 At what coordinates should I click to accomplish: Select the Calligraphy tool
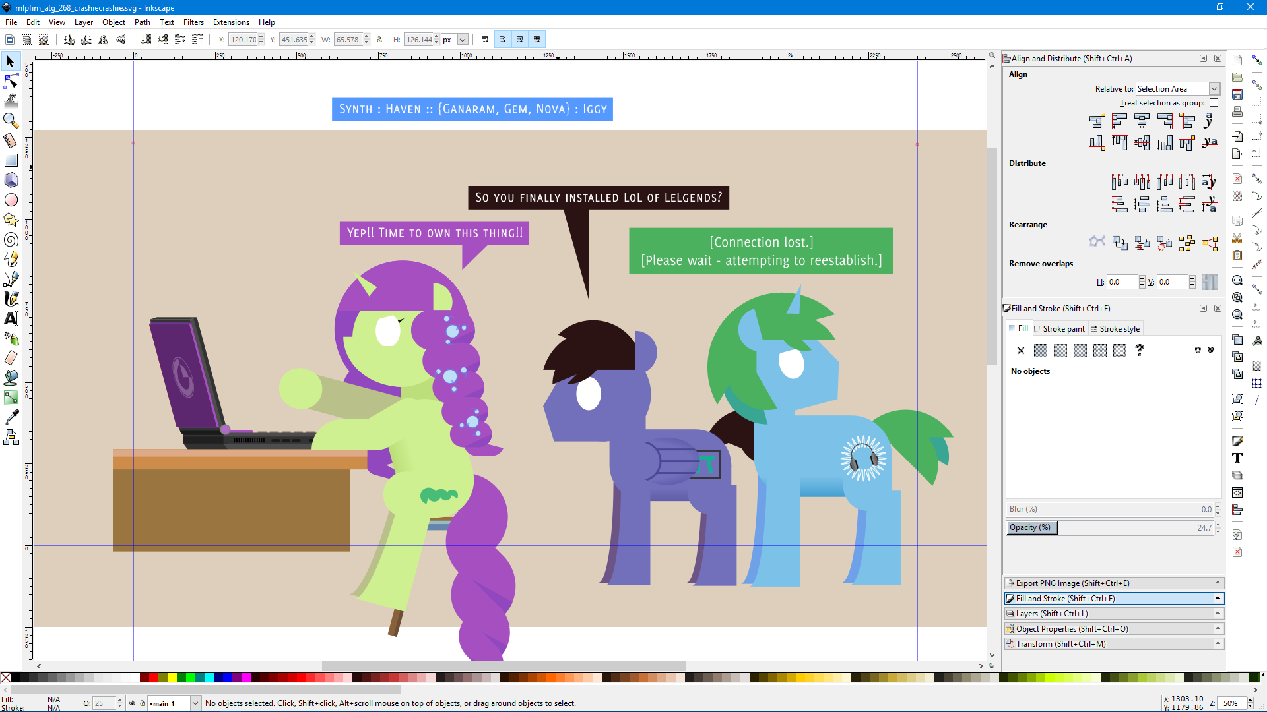11,299
